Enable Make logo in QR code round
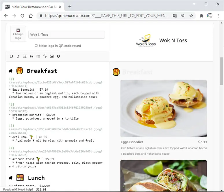The image size is (224, 192). coord(36,46)
